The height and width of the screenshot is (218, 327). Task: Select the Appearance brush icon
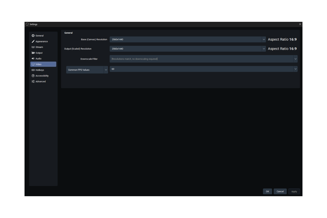pyautogui.click(x=33, y=41)
